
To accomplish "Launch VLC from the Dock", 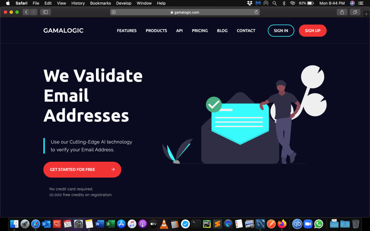I will 164,223.
